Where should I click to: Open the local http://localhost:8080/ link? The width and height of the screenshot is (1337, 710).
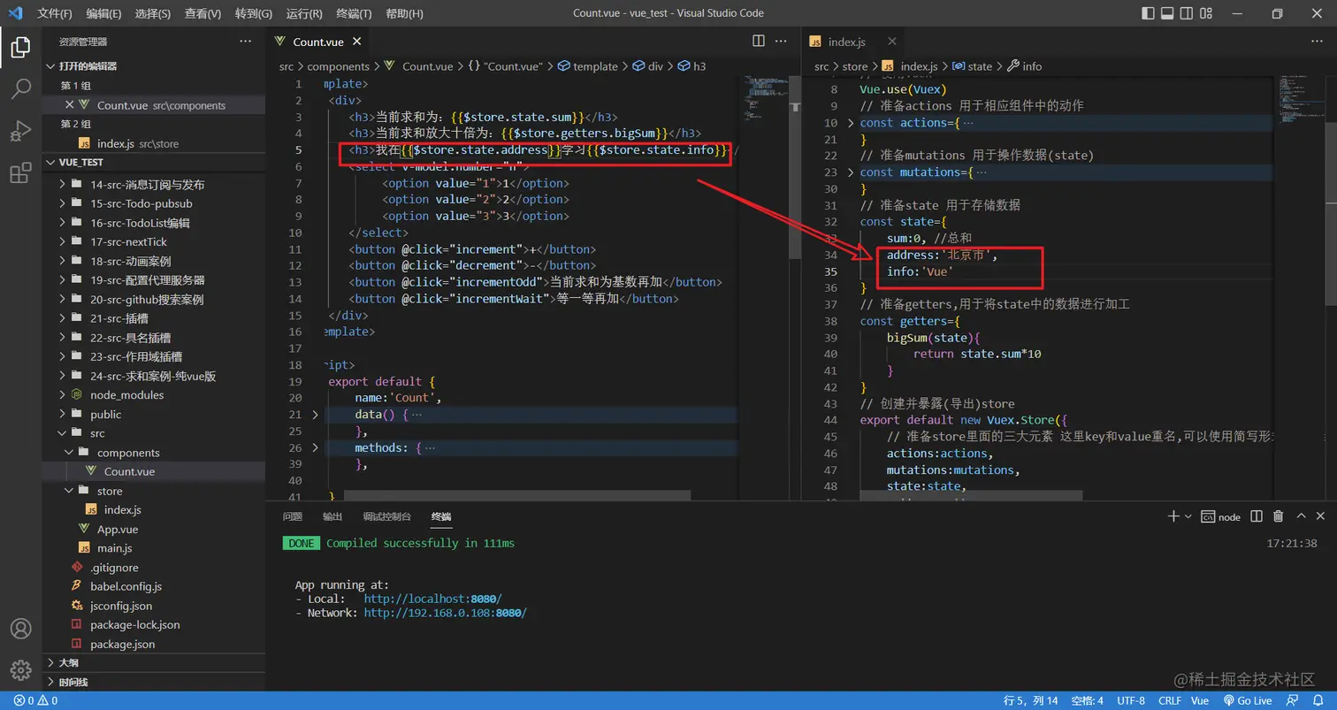tap(432, 599)
